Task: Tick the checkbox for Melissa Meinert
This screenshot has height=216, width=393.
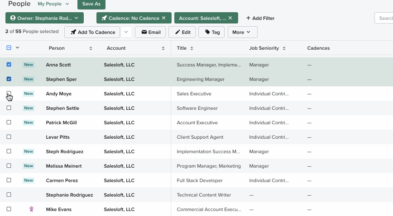Action: [9, 166]
